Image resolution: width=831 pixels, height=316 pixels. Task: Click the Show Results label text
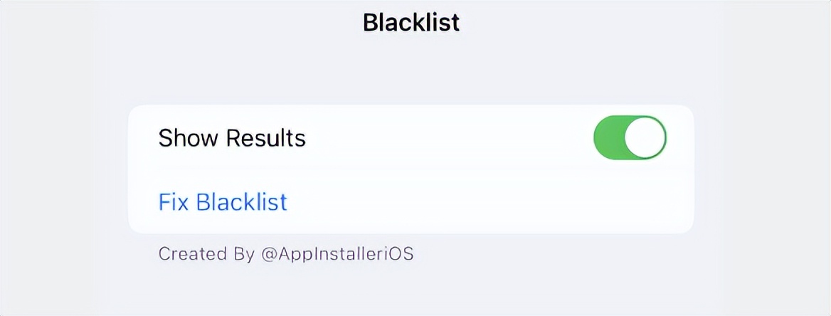point(232,137)
